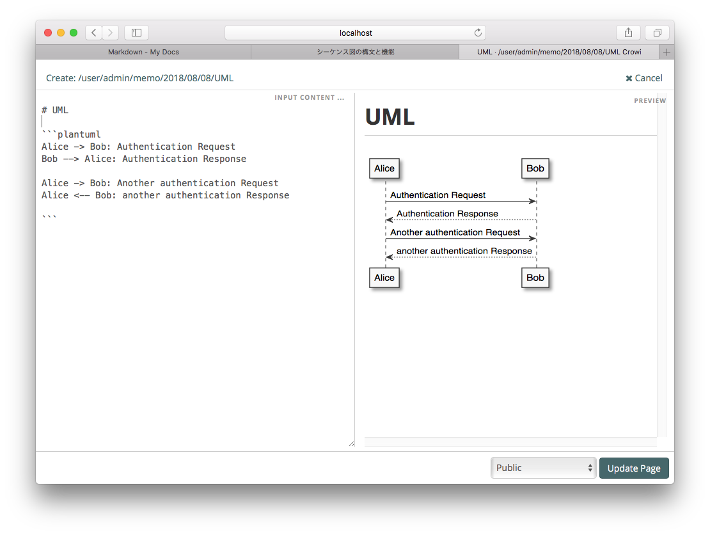
Task: Click the UML heading in preview
Action: 390,117
